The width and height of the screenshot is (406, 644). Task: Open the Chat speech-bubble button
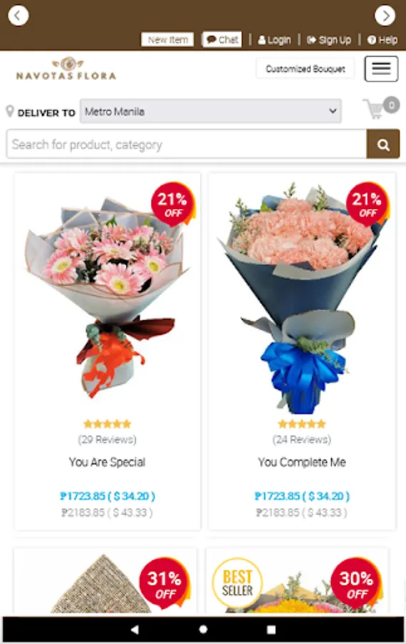(x=222, y=39)
